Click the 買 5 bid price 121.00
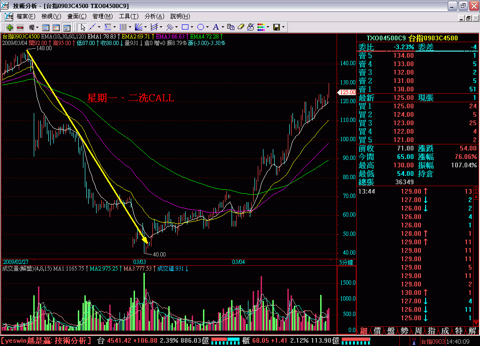 pos(403,140)
